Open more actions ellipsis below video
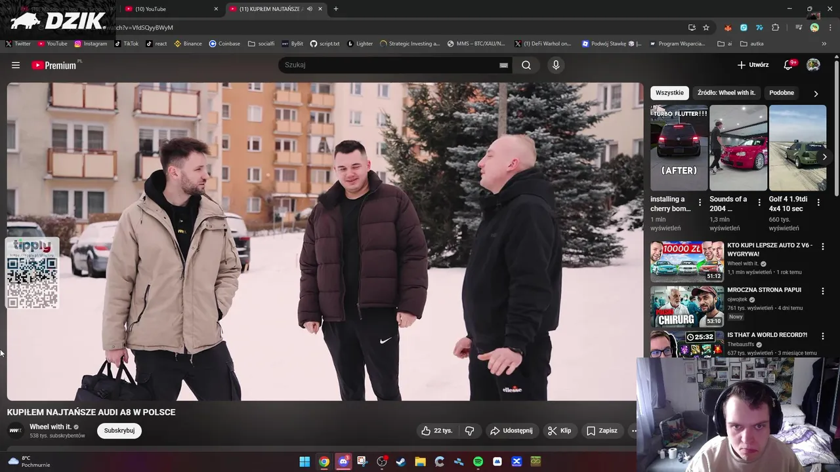 point(633,431)
